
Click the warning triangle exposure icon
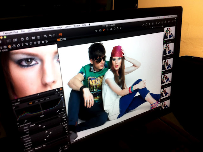coord(149,24)
